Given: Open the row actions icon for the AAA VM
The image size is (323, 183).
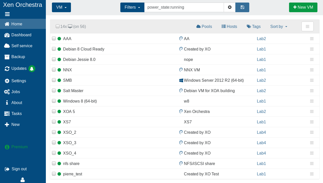Looking at the screenshot, I should 312,39.
